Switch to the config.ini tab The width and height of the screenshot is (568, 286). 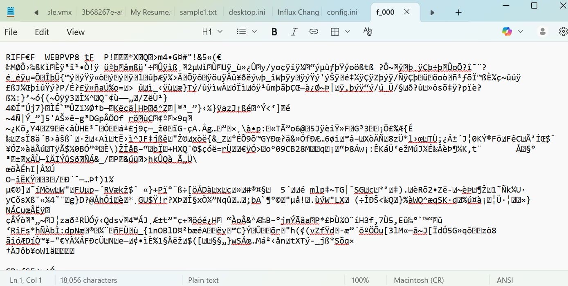342,12
